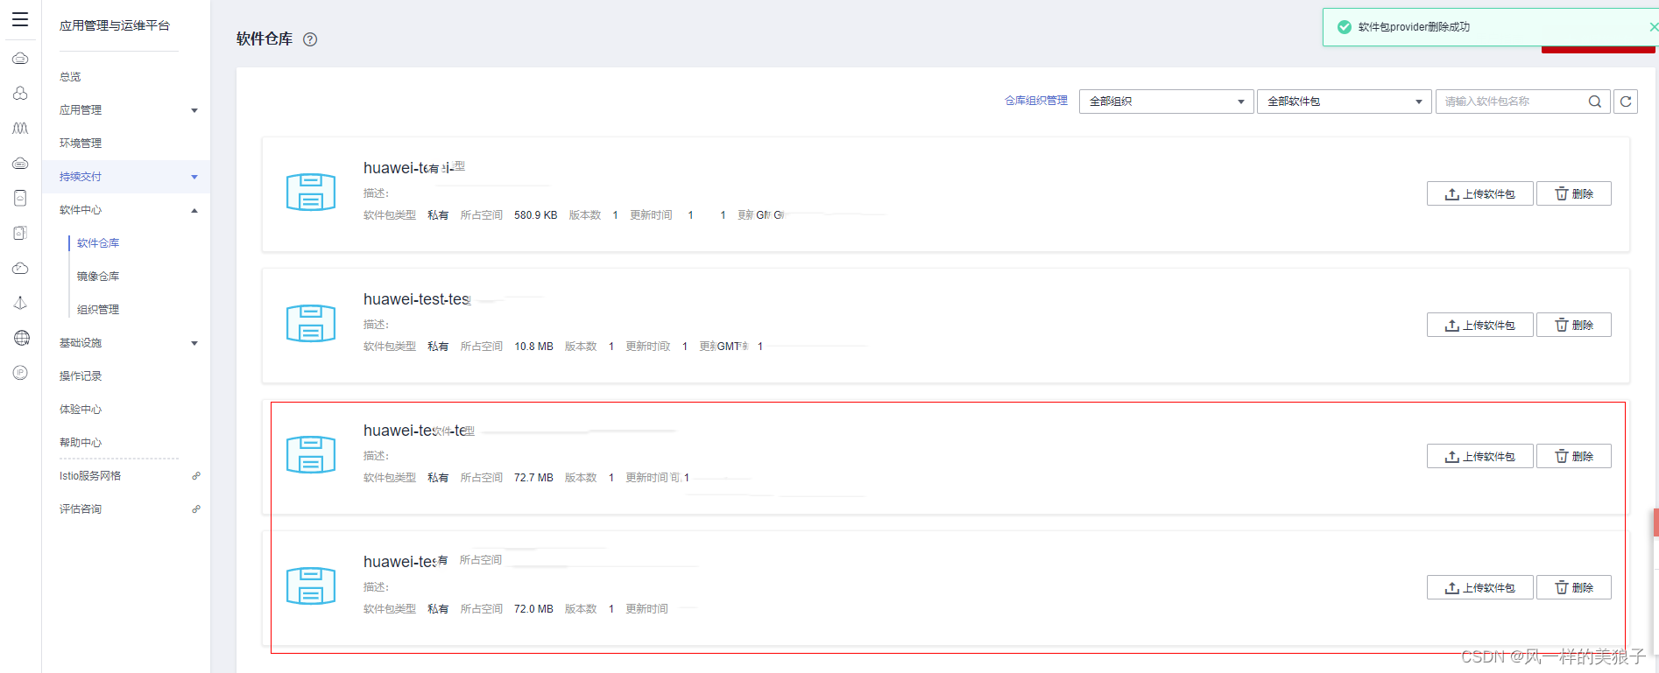Click 上传软件包 for the 580.9 KB package
1659x673 pixels.
1480,193
